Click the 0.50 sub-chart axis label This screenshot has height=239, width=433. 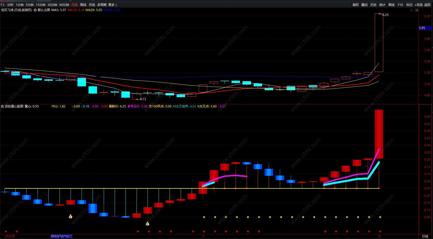tap(427, 117)
